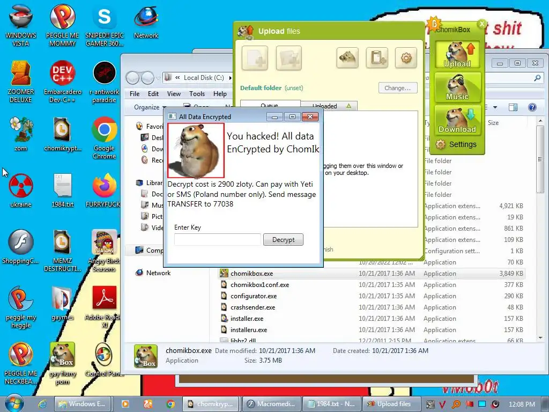
Task: Select the Angry Birds Seasons desktop icon
Action: point(105,251)
